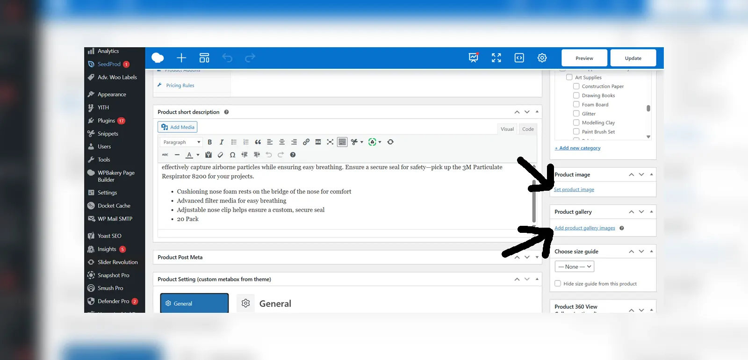Check the Art Supplies category
Image resolution: width=748 pixels, height=360 pixels.
pyautogui.click(x=569, y=77)
